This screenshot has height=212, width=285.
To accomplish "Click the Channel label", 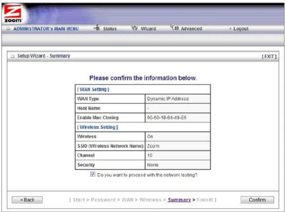I will pyautogui.click(x=86, y=155).
